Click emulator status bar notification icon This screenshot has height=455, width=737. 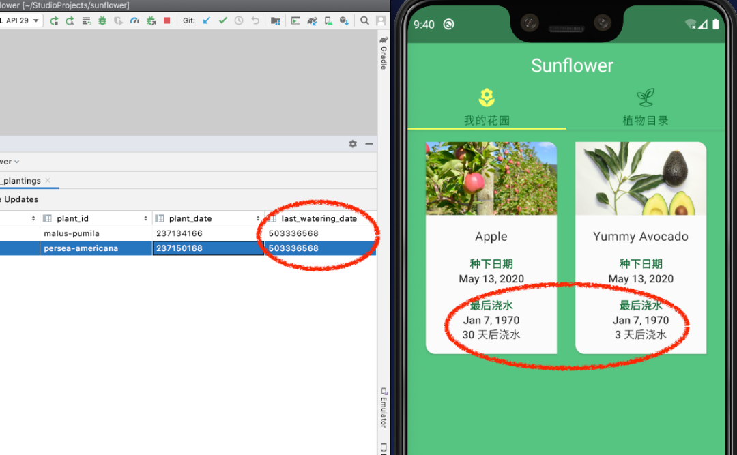click(449, 24)
